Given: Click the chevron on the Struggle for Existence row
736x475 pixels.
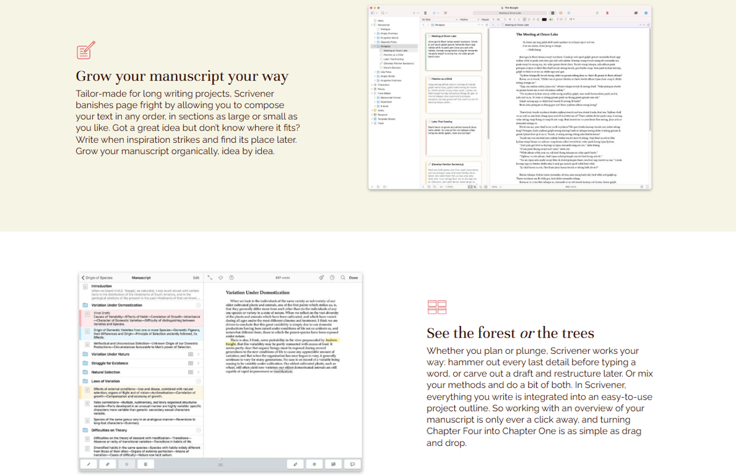Looking at the screenshot, I should (x=199, y=363).
